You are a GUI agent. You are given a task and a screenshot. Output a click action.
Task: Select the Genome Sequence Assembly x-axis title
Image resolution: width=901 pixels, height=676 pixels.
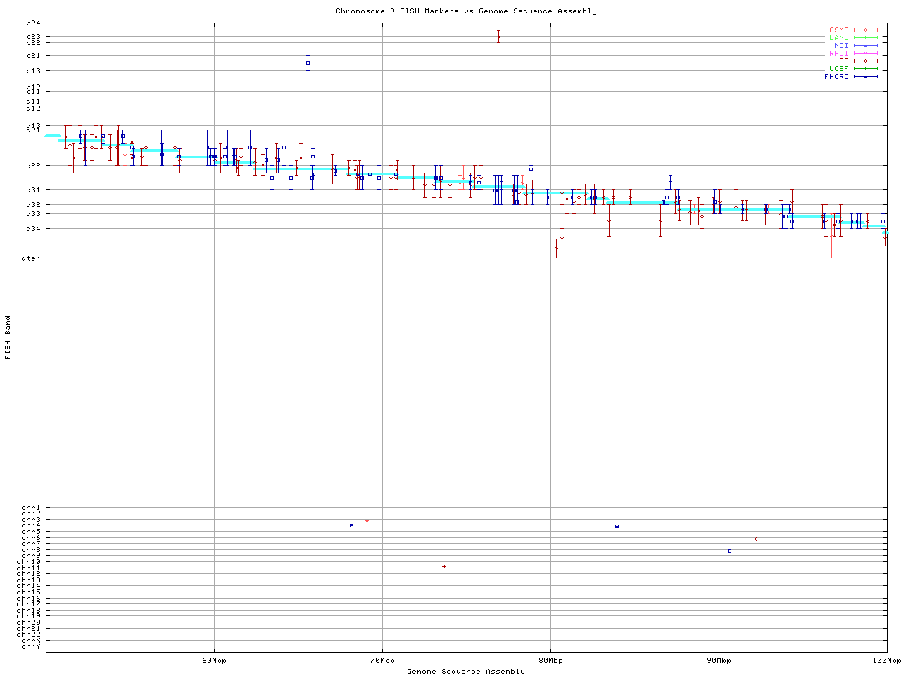(x=466, y=671)
